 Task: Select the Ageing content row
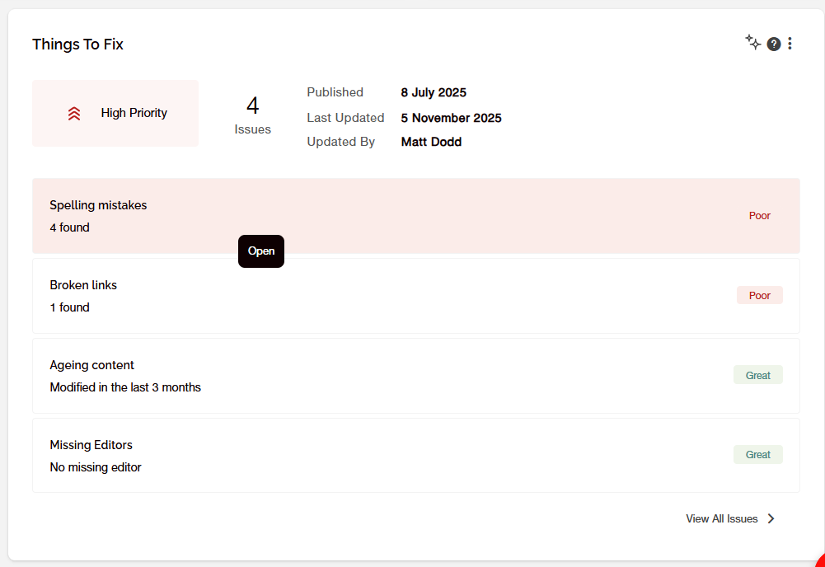(415, 376)
